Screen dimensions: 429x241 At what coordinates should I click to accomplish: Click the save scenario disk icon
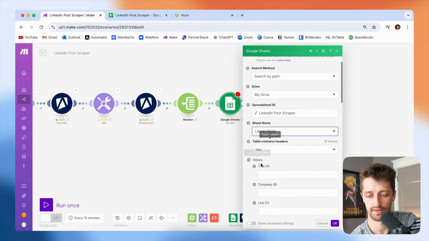pos(118,218)
